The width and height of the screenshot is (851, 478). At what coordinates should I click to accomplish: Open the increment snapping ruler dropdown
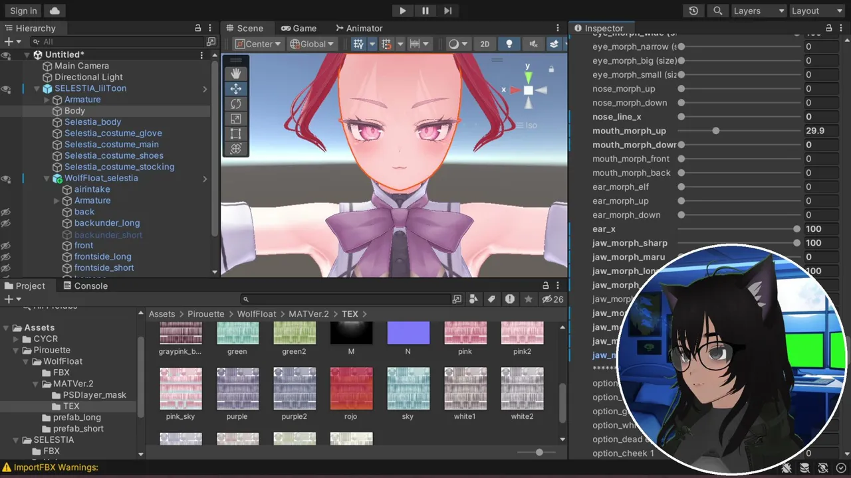pos(420,44)
